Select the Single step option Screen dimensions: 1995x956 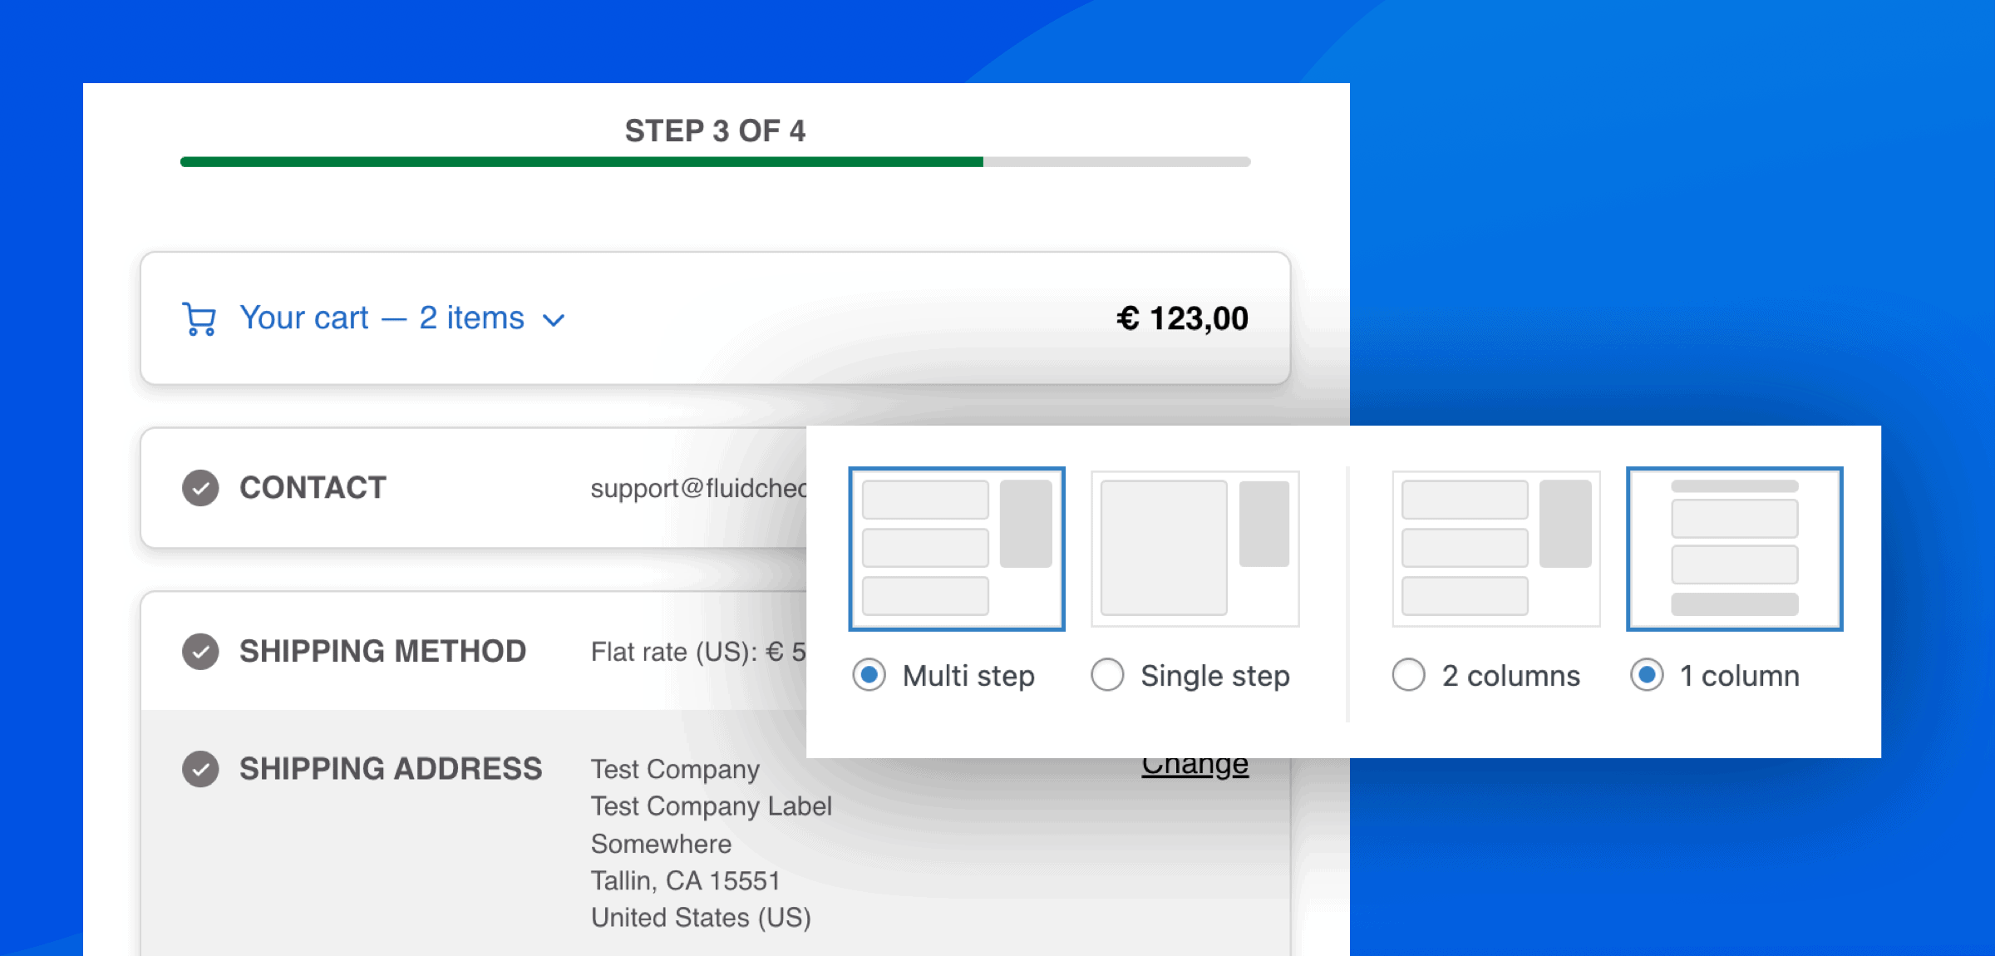(x=1106, y=676)
